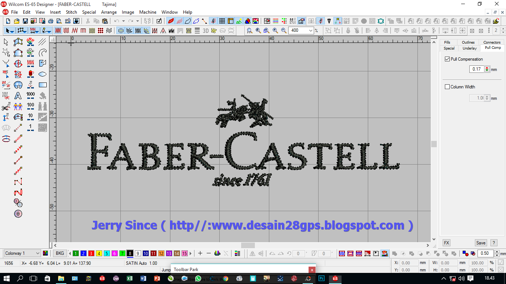The height and width of the screenshot is (284, 506).
Task: Click the horizontal scrollbar thumb
Action: [x=248, y=245]
